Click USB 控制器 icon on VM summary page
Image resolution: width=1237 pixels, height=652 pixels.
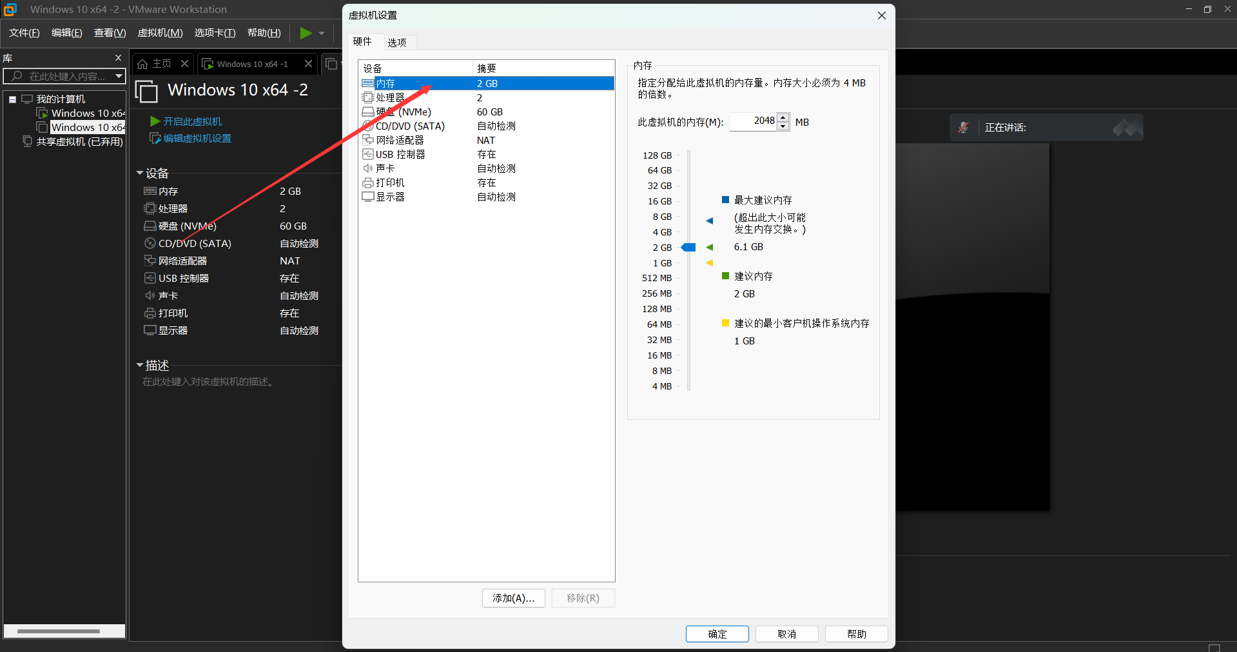150,278
